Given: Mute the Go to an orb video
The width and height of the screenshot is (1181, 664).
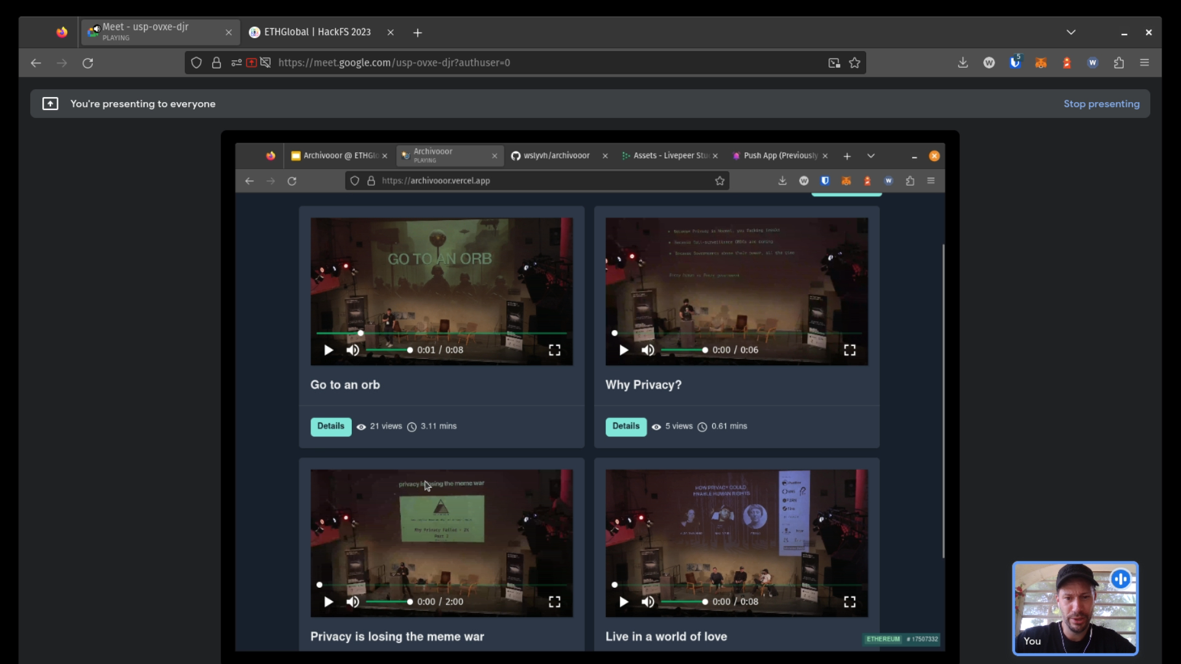Looking at the screenshot, I should point(352,350).
